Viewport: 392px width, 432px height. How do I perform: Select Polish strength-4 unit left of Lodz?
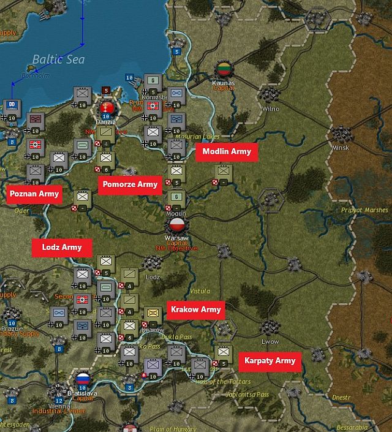pyautogui.click(x=129, y=276)
